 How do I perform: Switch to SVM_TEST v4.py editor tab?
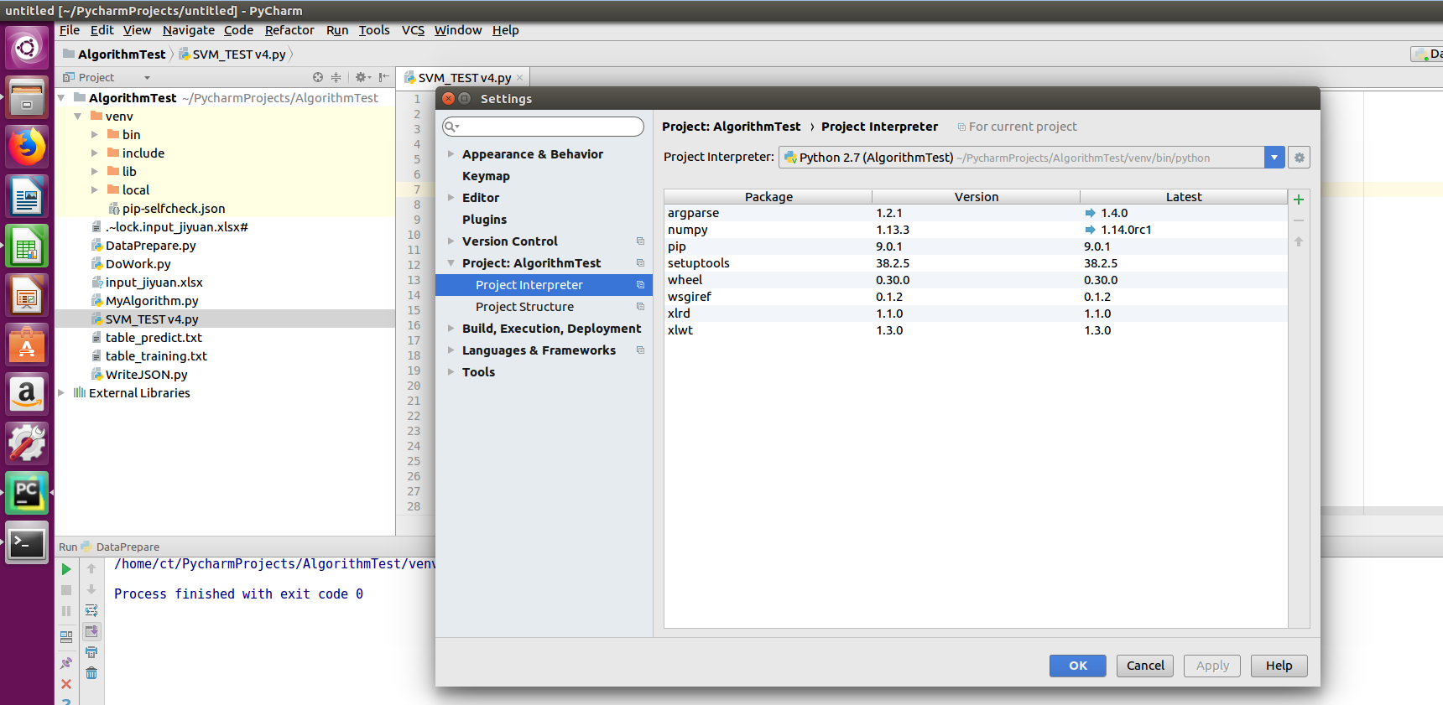point(465,78)
